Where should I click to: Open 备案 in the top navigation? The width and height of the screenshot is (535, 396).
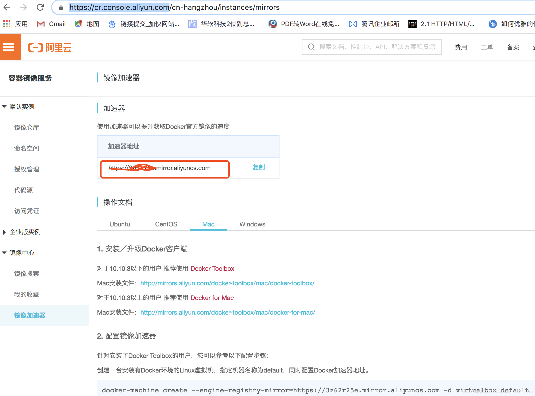(513, 47)
